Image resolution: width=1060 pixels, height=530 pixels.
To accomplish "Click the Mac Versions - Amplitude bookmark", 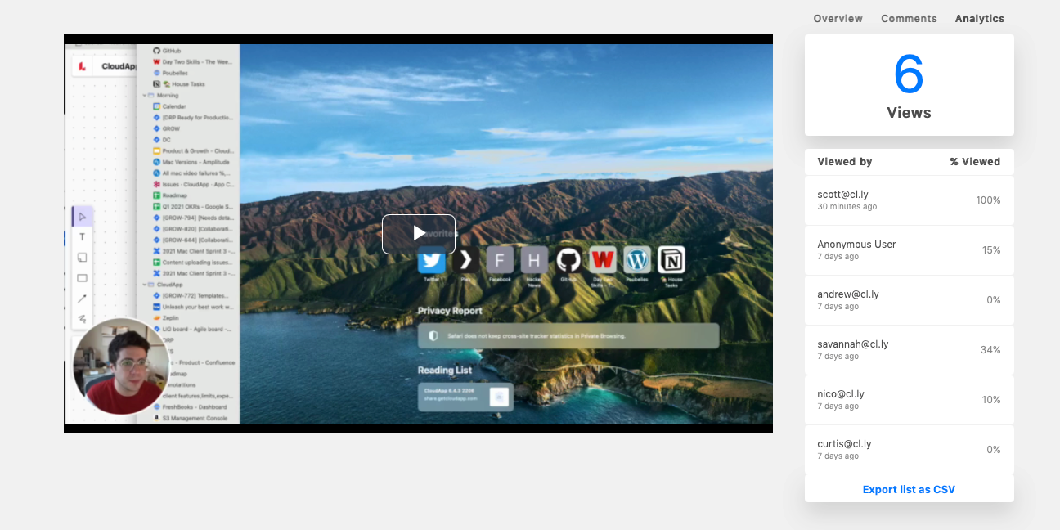I will (x=191, y=162).
